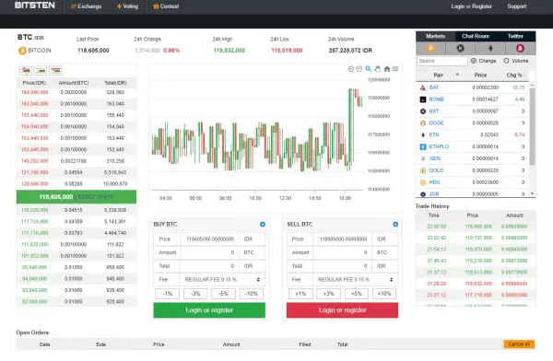The image size is (553, 361).
Task: Switch to the Twitter tab
Action: coord(515,36)
